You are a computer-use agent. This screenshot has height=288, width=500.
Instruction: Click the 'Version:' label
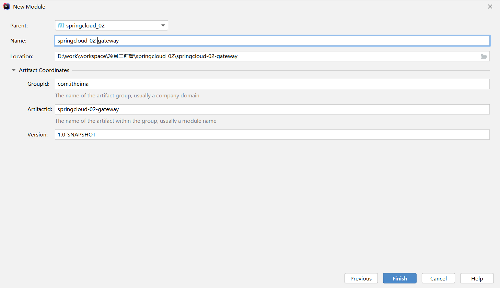(38, 134)
